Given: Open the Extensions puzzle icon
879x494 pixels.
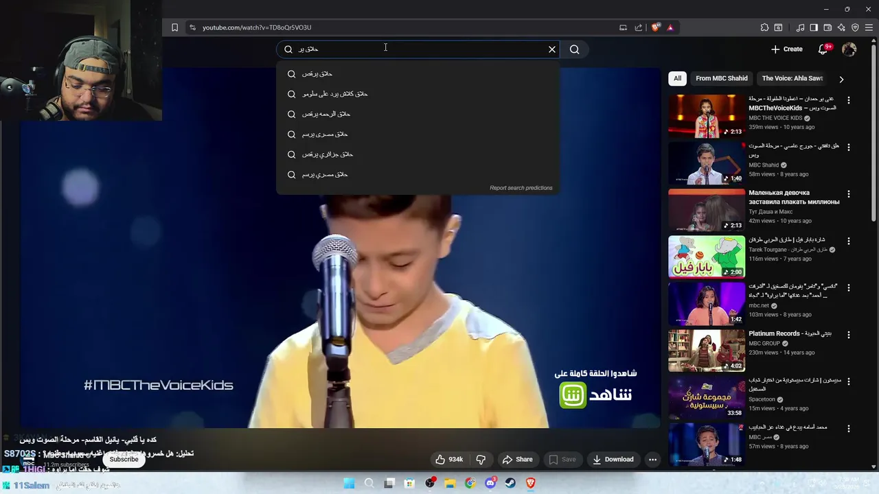Looking at the screenshot, I should tap(764, 27).
